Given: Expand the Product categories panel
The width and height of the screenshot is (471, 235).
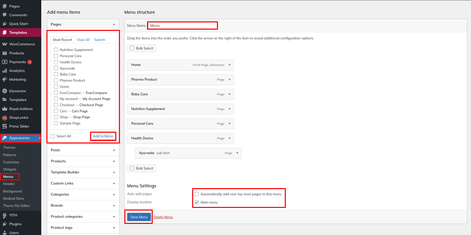Looking at the screenshot, I should (114, 217).
